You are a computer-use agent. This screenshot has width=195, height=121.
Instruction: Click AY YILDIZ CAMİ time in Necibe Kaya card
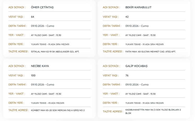pos(46,94)
